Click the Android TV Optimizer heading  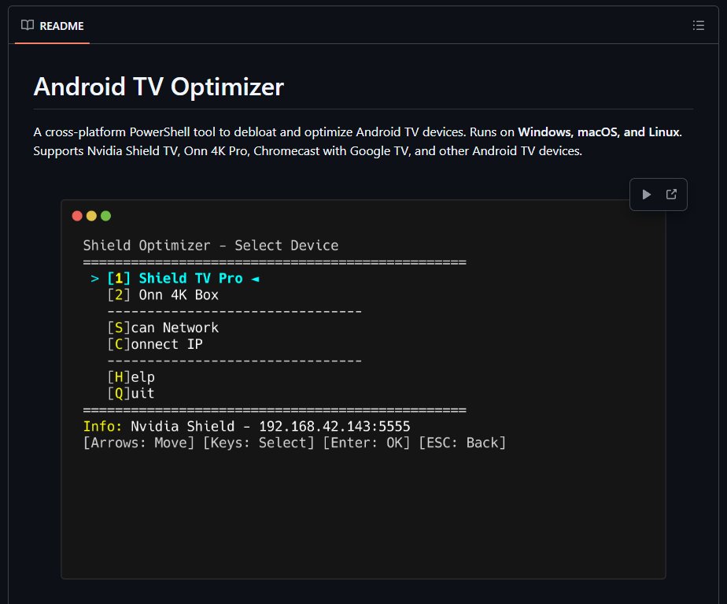click(159, 87)
